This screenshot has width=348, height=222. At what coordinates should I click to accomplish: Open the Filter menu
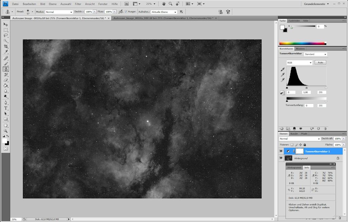pos(78,4)
